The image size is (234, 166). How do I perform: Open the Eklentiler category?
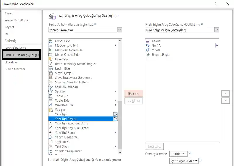coord(11,62)
